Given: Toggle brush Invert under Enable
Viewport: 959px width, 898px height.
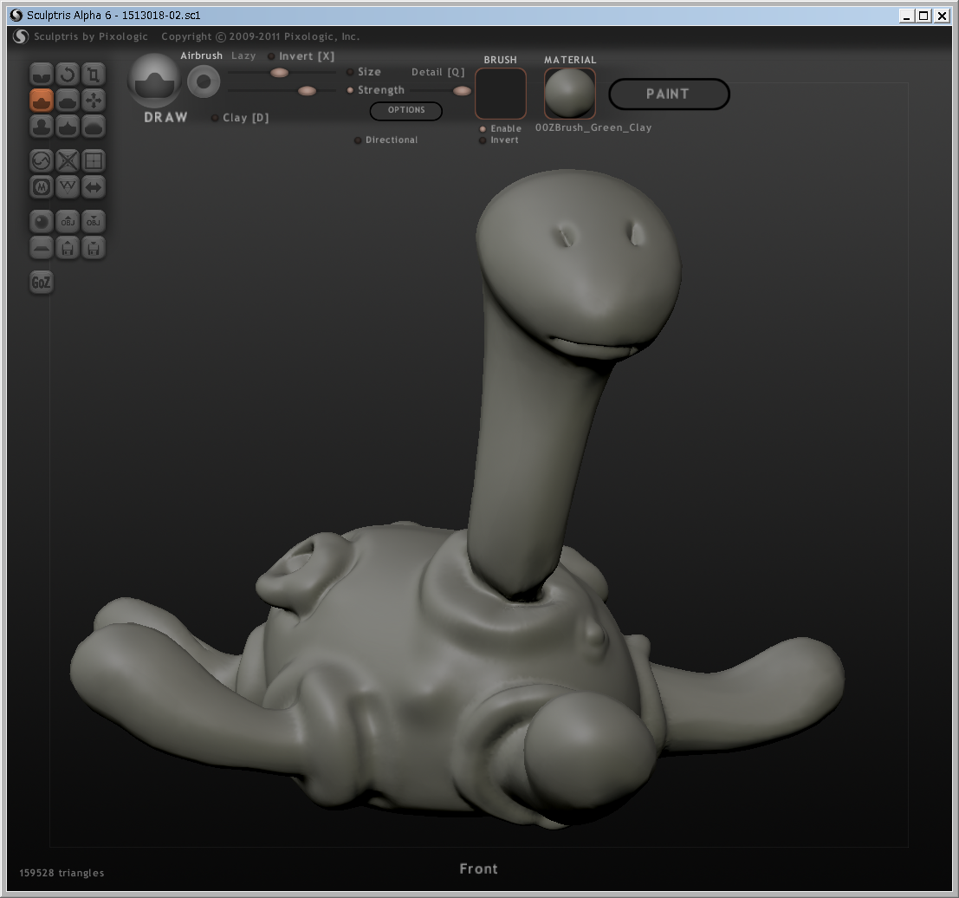Looking at the screenshot, I should [498, 140].
